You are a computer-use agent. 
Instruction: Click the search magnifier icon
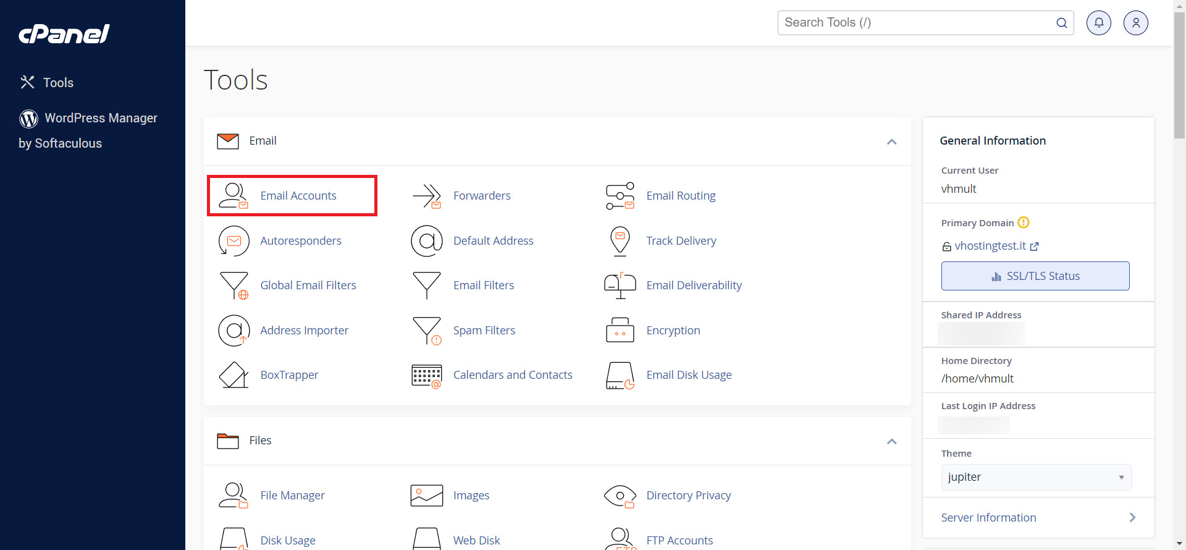1062,23
